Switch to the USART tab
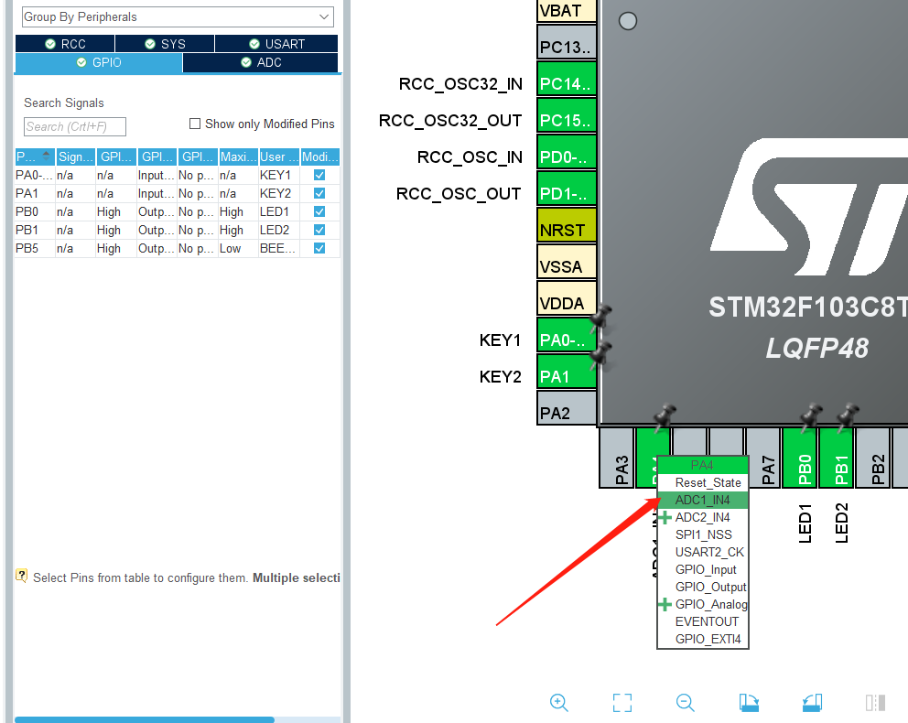Screen dimensions: 908x723 (276, 44)
